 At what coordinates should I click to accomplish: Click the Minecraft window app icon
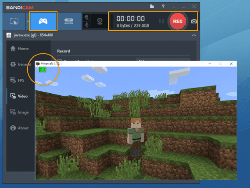pos(38,64)
